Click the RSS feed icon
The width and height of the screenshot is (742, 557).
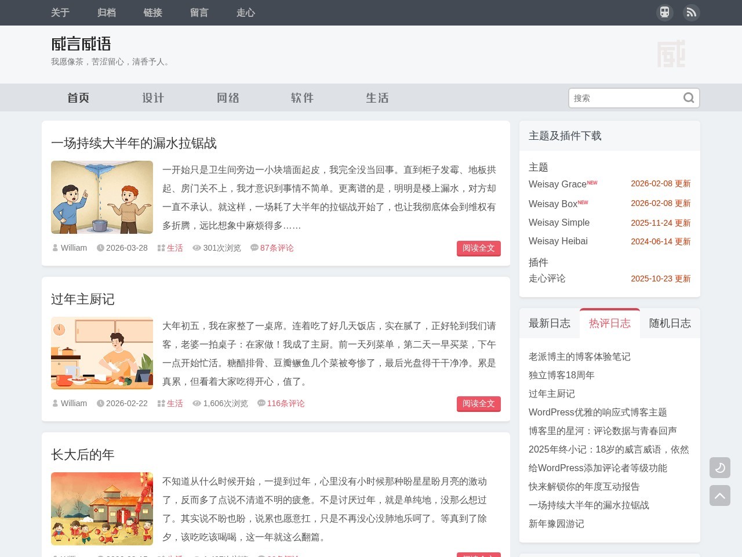[x=691, y=13]
